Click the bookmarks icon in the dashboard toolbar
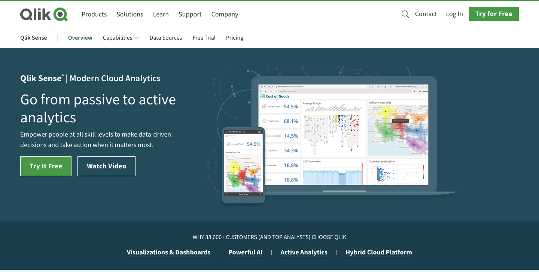 pyautogui.click(x=378, y=87)
